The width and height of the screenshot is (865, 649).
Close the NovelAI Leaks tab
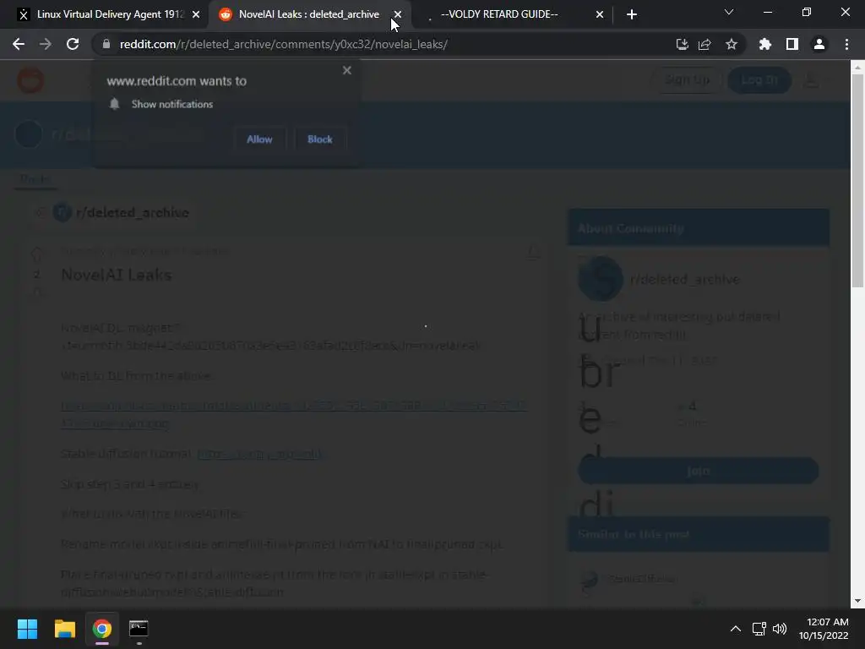[398, 14]
